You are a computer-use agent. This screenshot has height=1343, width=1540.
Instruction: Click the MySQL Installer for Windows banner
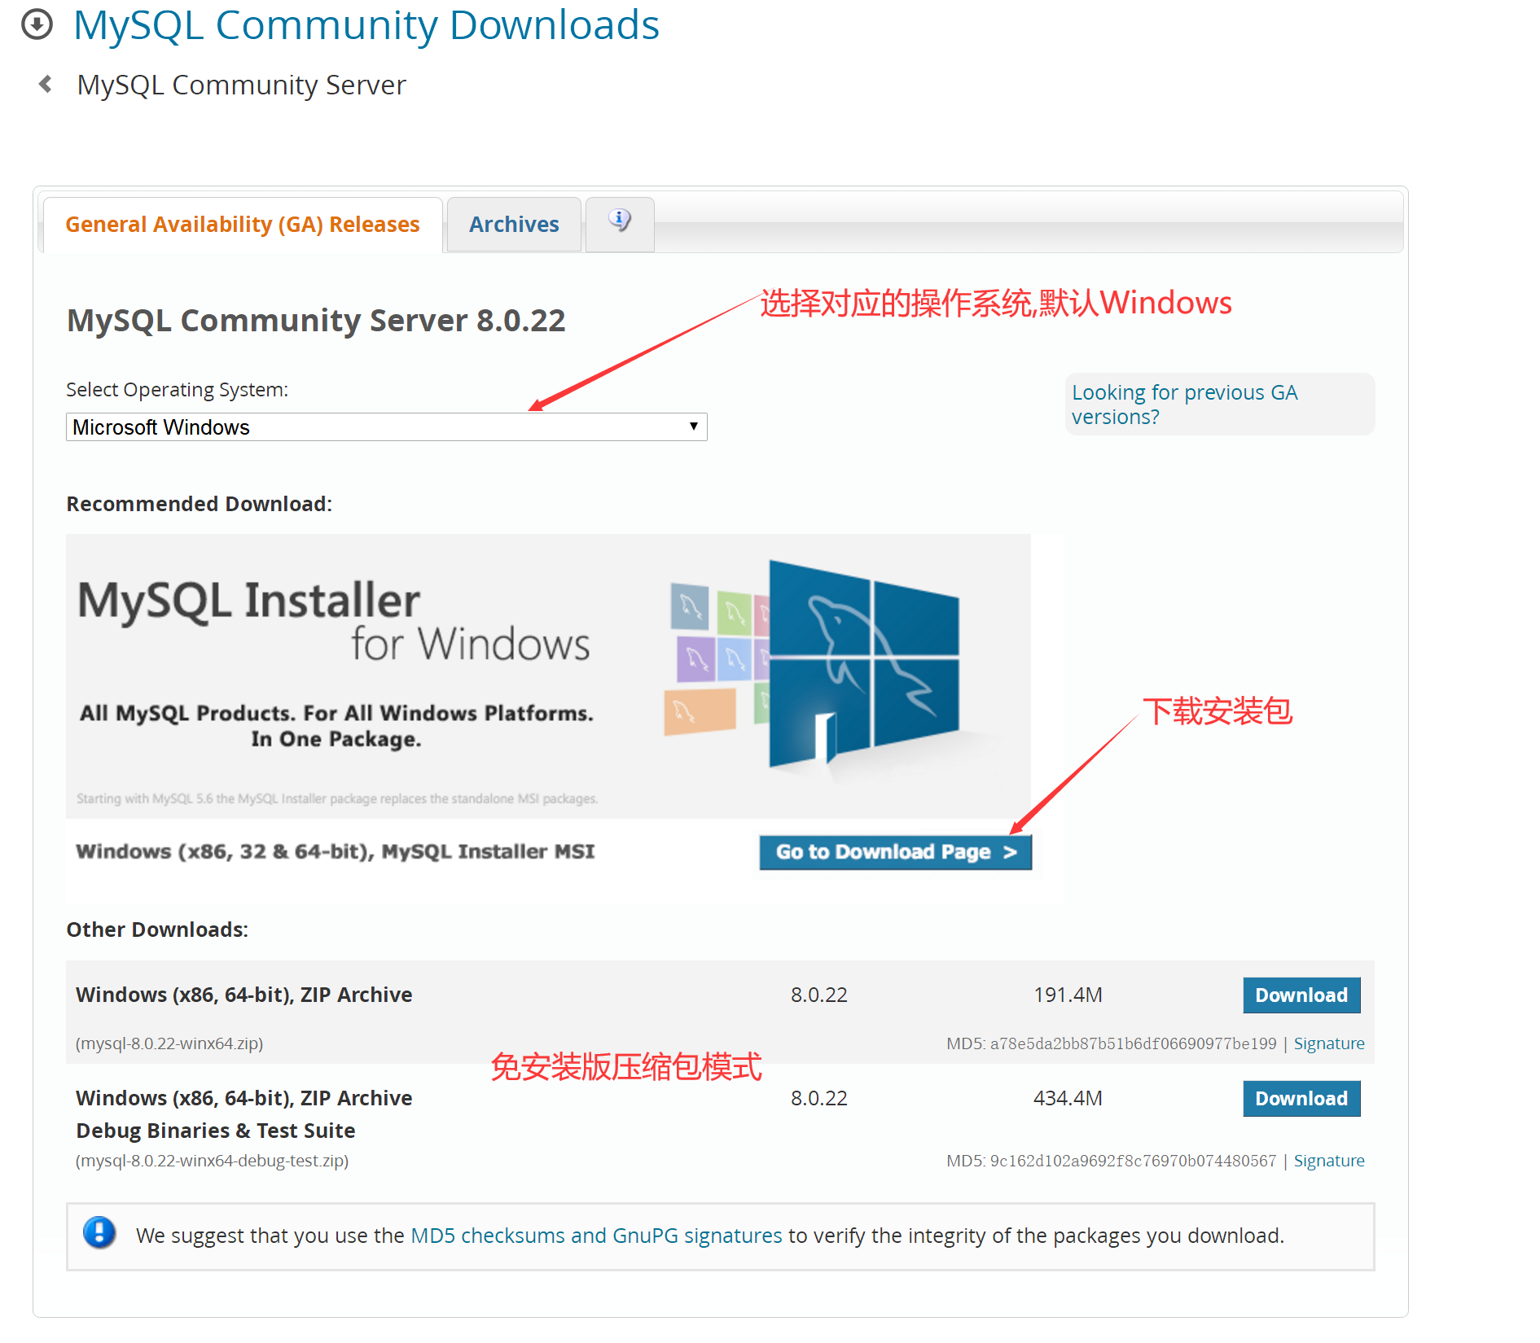[x=548, y=676]
